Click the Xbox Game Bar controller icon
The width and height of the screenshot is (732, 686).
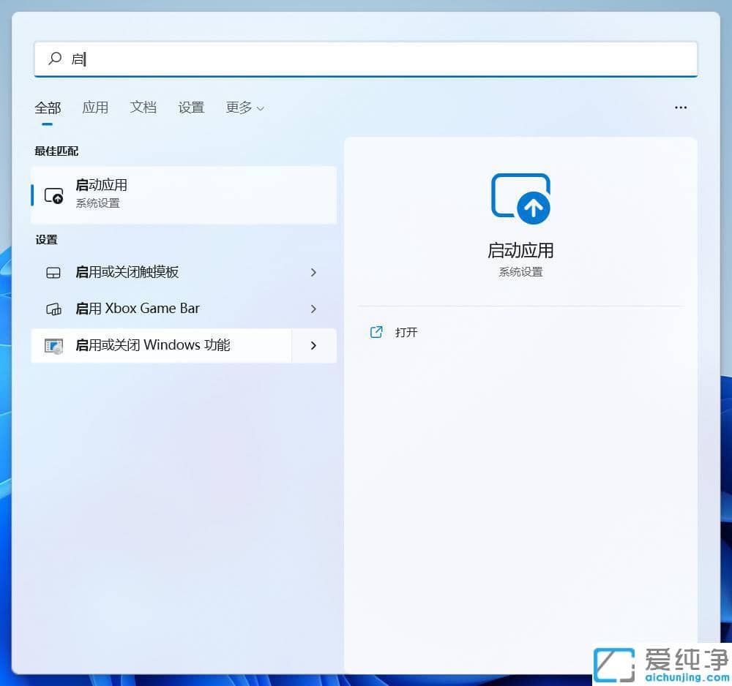click(53, 309)
